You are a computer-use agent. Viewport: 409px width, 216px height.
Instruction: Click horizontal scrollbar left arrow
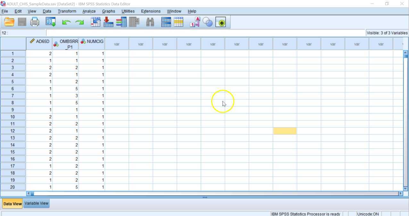(x=29, y=193)
